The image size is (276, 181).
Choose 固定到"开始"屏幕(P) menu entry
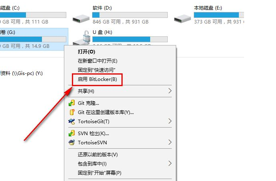pos(99,173)
